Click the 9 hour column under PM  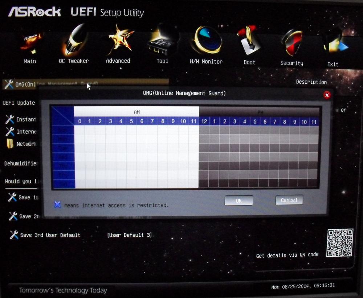294,122
